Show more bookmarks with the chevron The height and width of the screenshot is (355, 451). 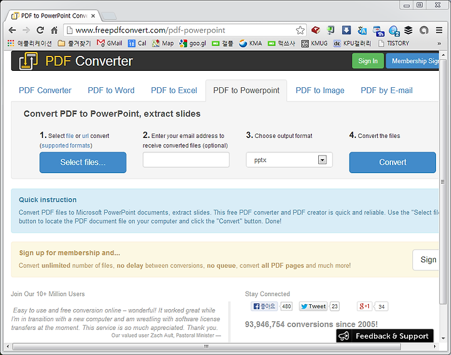[x=439, y=43]
